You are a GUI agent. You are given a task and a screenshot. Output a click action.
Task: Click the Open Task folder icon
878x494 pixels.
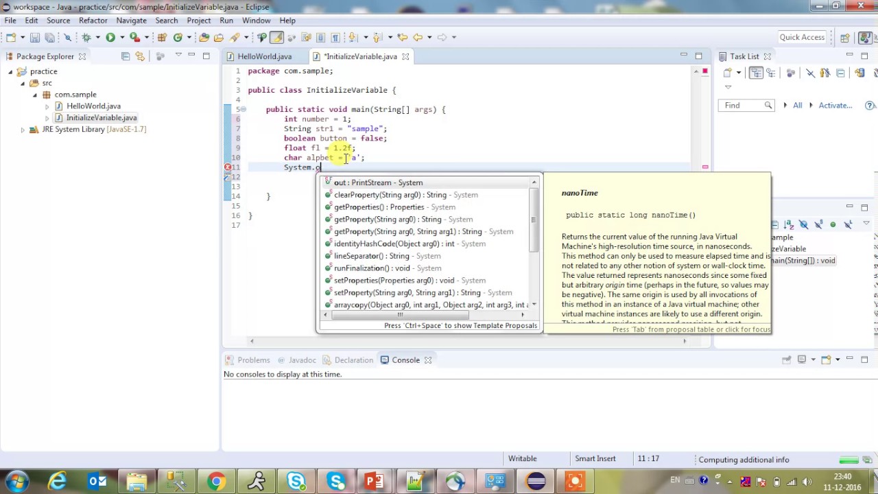[219, 37]
